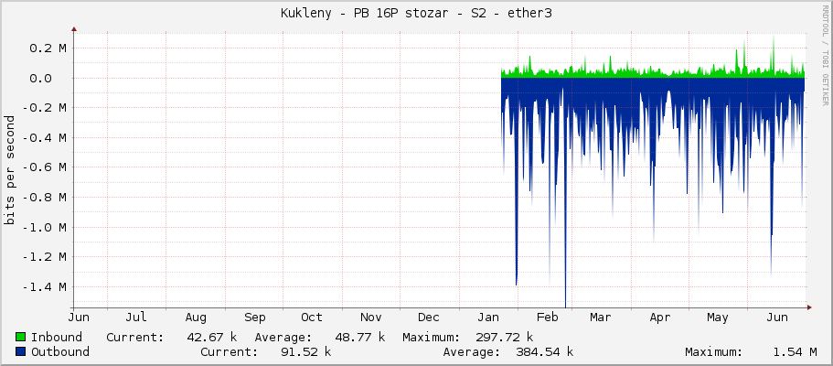The height and width of the screenshot is (366, 833).
Task: Click the '-0.2 M' y-axis label
Action: 44,108
